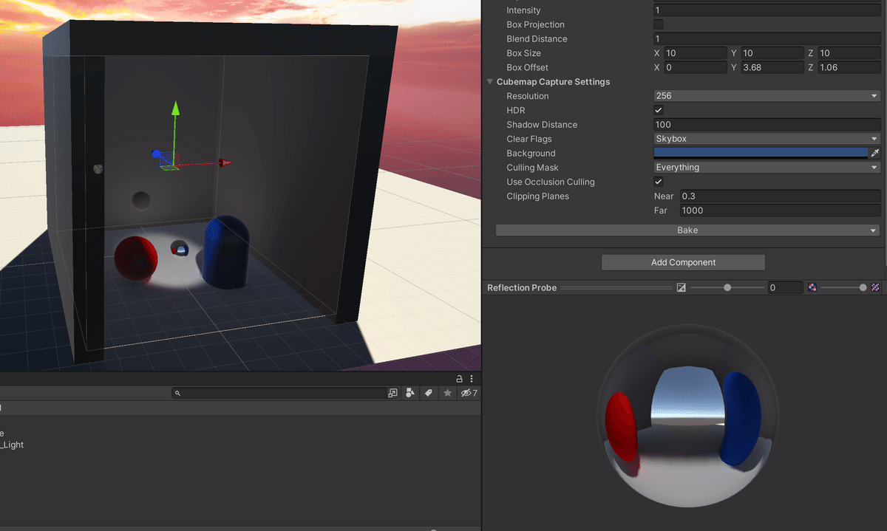The image size is (887, 531).
Task: Click the search picker icon beside the search field
Action: (x=392, y=393)
